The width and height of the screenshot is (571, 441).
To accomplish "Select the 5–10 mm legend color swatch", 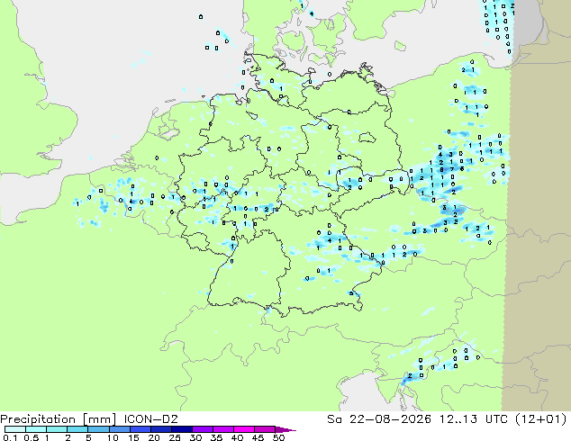I will pos(98,429).
